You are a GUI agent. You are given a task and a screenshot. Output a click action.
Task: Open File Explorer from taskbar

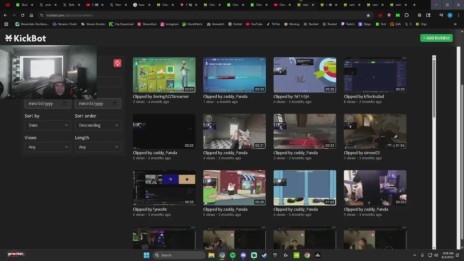(x=211, y=255)
